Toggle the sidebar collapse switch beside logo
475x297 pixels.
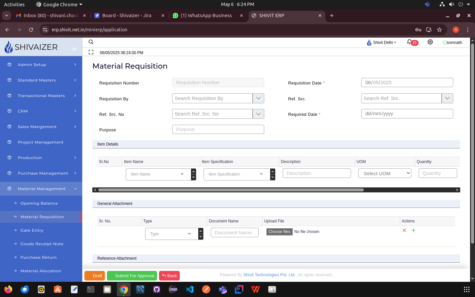coord(74,49)
